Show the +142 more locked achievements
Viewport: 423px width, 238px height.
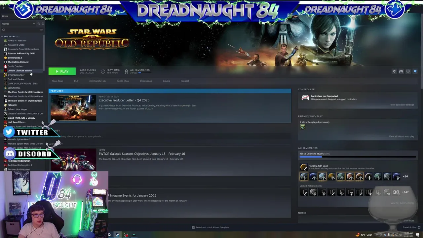coord(405,192)
